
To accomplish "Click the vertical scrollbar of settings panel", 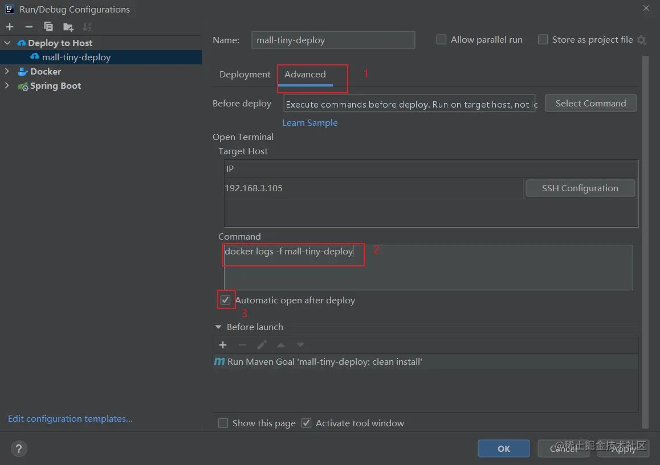I will click(645, 242).
